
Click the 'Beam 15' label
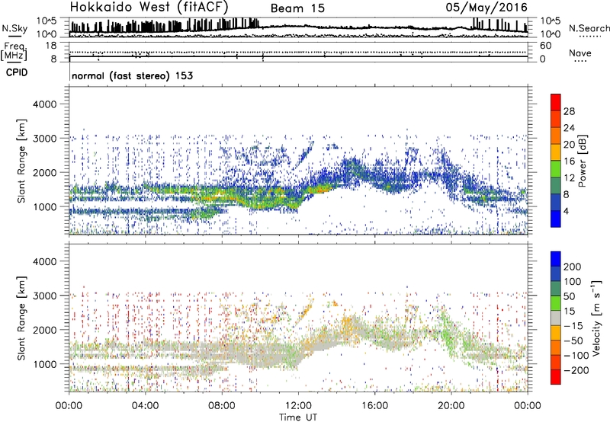297,8
